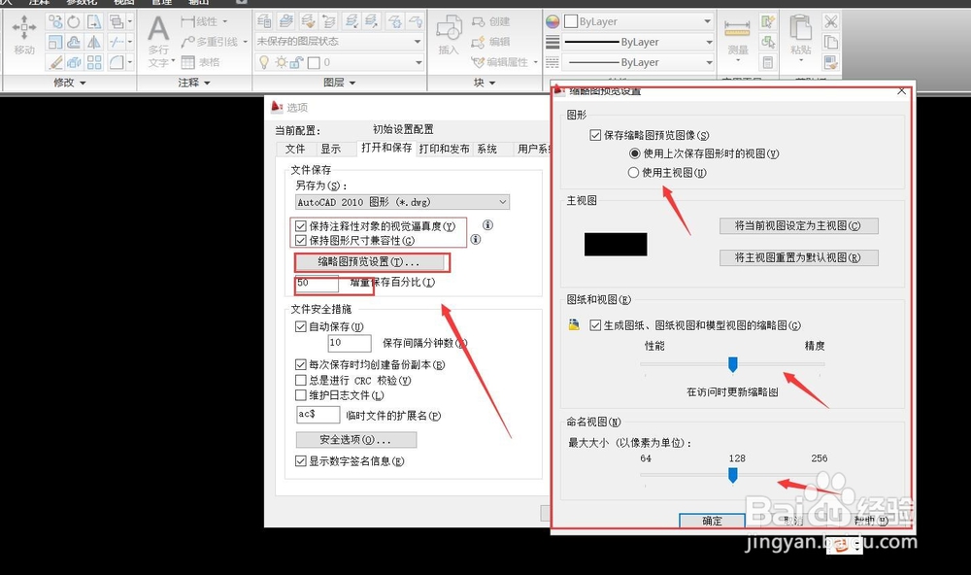Toggle 保持注释性对象的视觉逼真度 checkbox
The image size is (971, 575).
301,226
